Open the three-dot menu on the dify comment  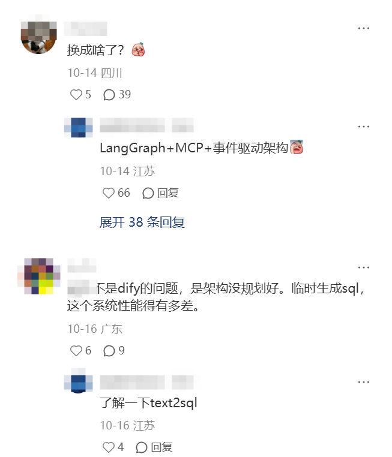coord(364,267)
